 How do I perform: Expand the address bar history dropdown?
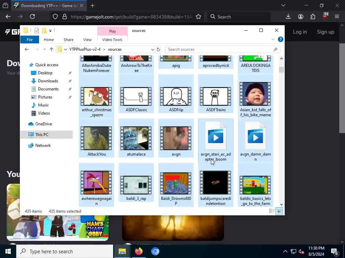pos(153,49)
